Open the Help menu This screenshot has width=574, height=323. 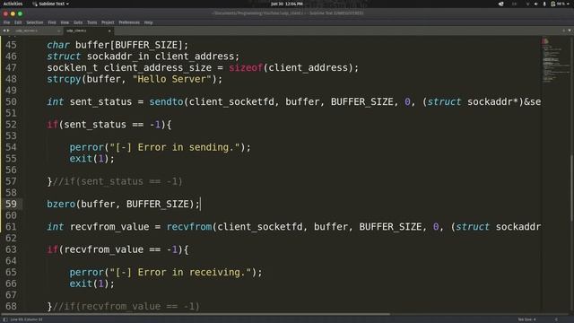[148, 22]
